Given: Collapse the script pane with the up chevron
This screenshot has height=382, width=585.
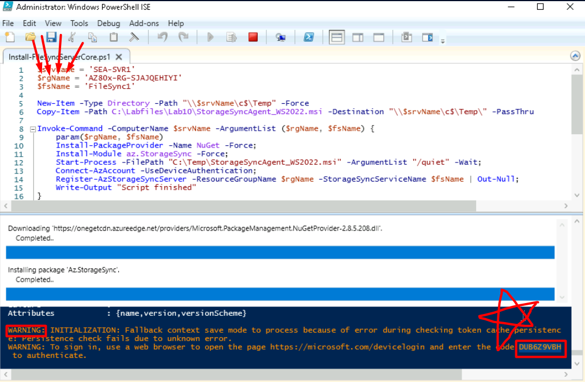Looking at the screenshot, I should point(575,56).
